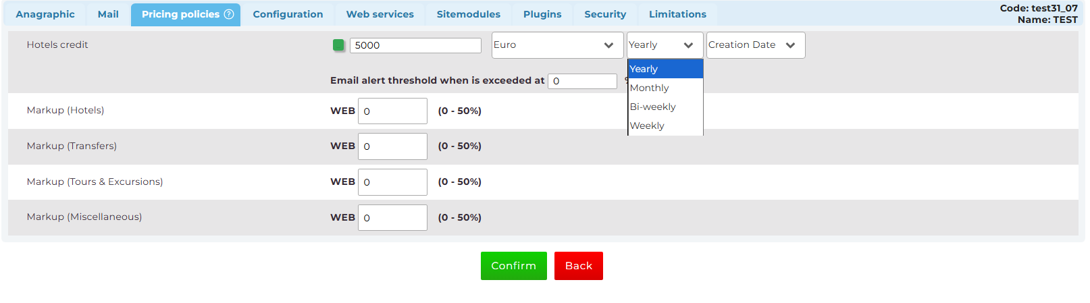Open the Web services tab
1090x303 pixels.
click(x=380, y=14)
